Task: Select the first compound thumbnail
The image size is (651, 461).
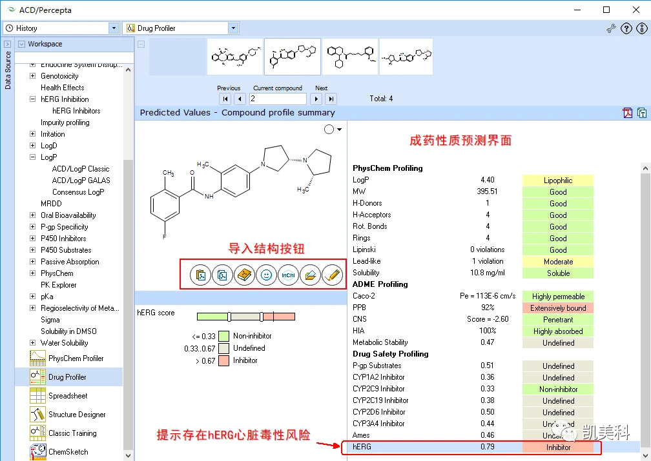Action: [235, 57]
